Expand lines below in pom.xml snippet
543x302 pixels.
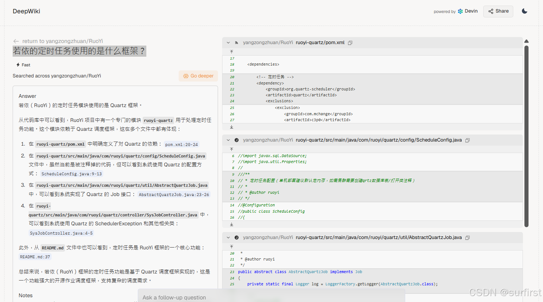tap(231, 127)
